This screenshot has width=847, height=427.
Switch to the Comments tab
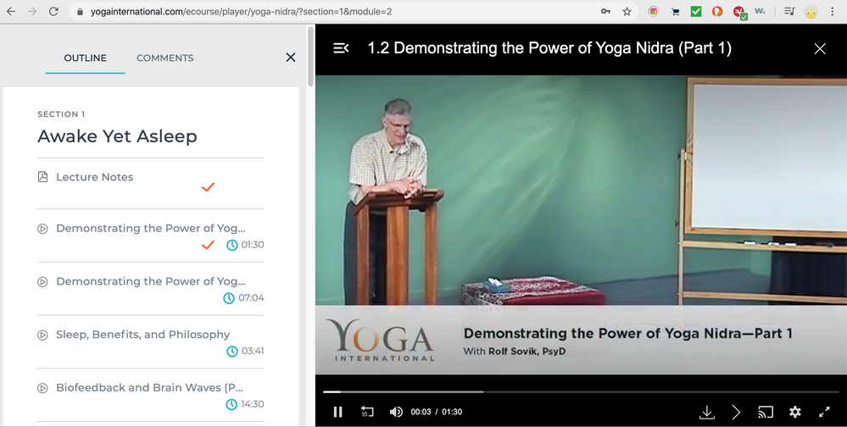[x=164, y=58]
